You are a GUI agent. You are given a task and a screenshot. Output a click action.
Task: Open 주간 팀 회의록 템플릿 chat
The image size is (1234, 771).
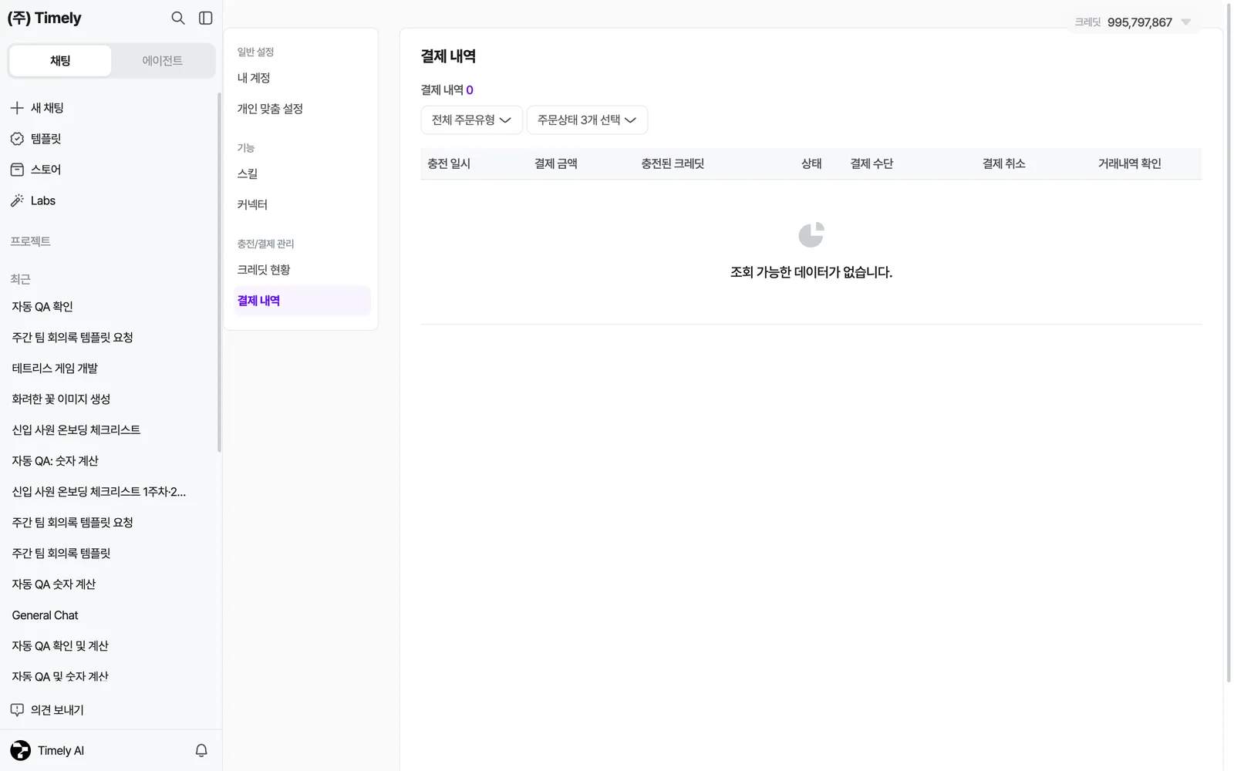[x=61, y=554]
